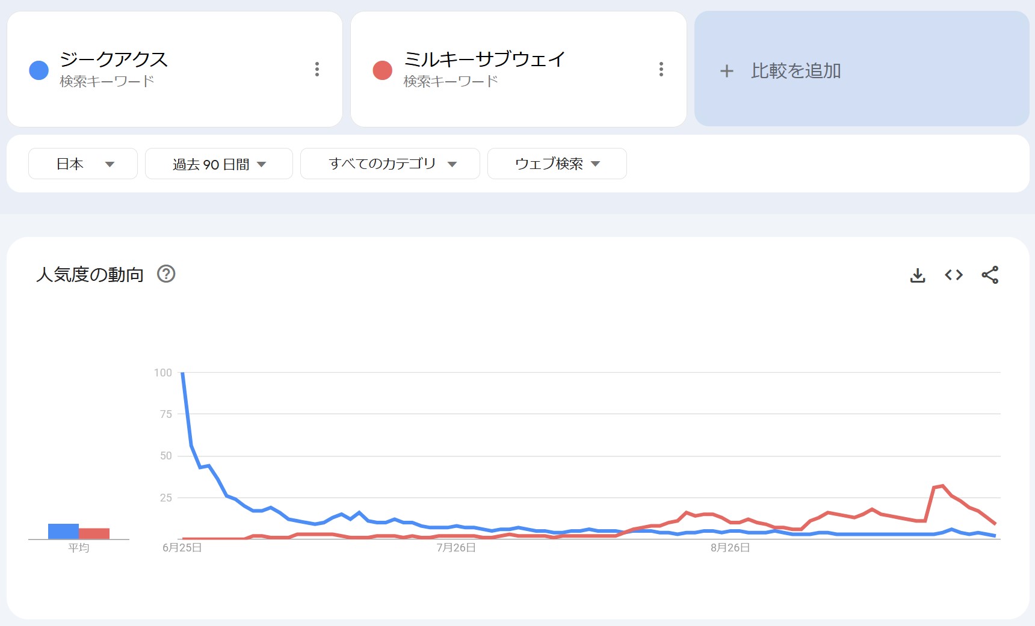Open the 日本 region dropdown
Viewport: 1035px width, 626px height.
click(x=83, y=164)
